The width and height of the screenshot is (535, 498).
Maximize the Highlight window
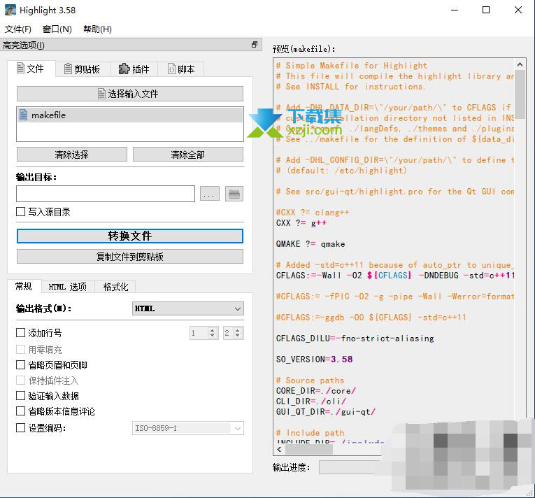486,10
